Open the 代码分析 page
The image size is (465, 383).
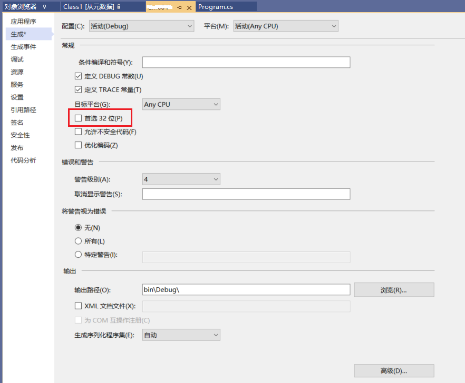pos(23,160)
